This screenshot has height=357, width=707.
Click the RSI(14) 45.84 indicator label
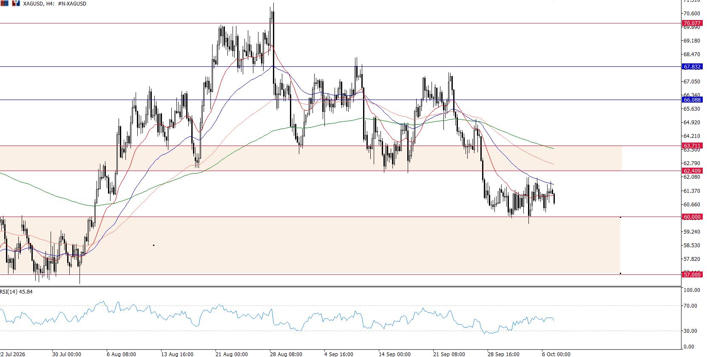16,292
